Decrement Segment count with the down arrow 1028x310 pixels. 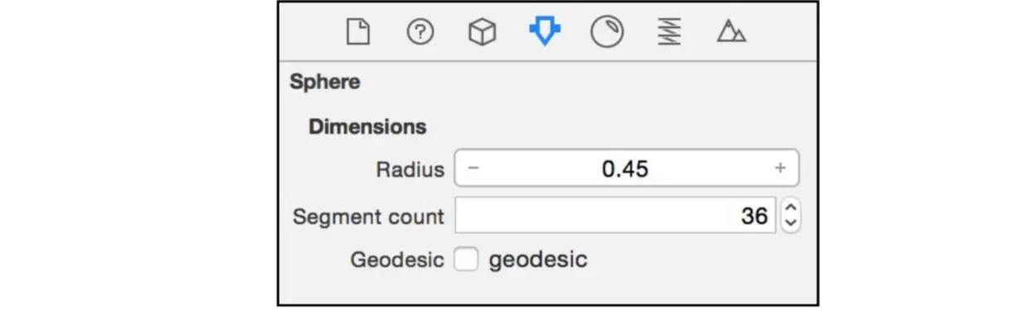(x=791, y=224)
